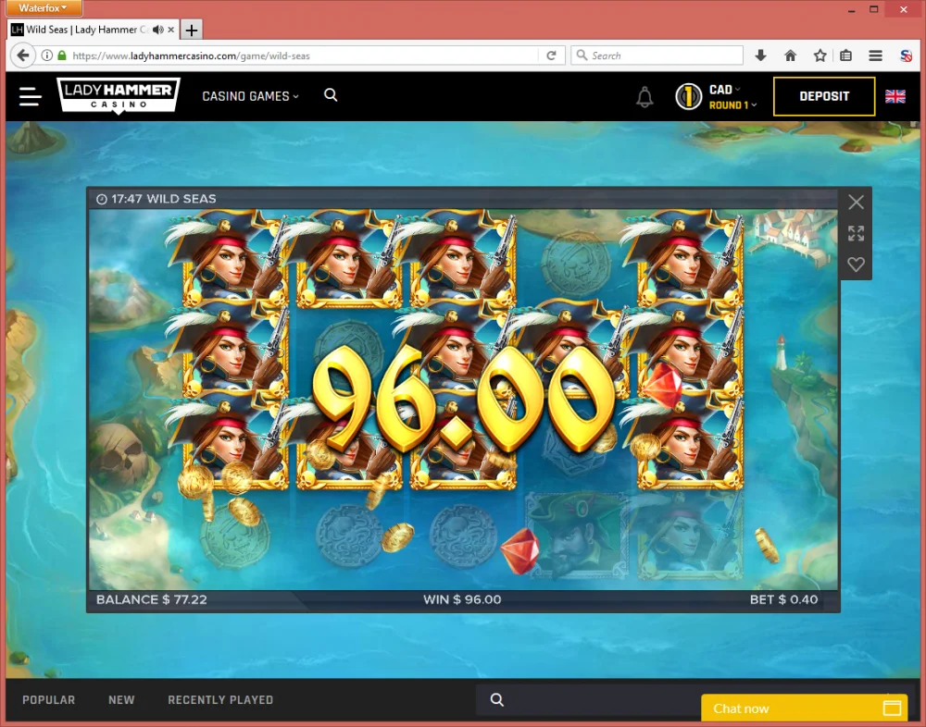Open the Waterfox application menu
926x727 pixels.
[44, 8]
